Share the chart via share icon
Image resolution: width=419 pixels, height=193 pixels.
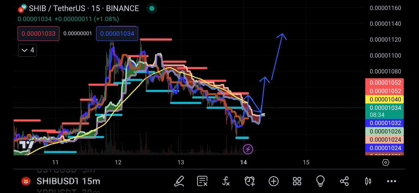[344, 181]
